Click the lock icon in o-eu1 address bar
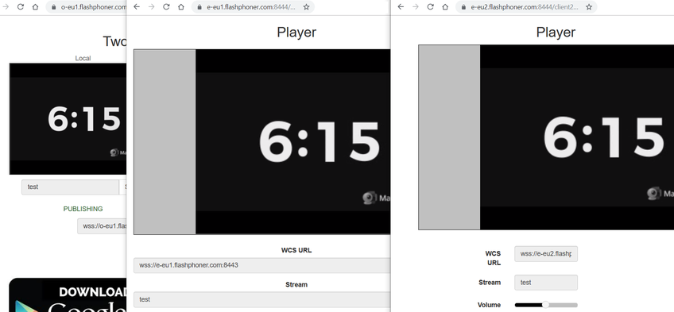The height and width of the screenshot is (312, 674). pyautogui.click(x=54, y=7)
